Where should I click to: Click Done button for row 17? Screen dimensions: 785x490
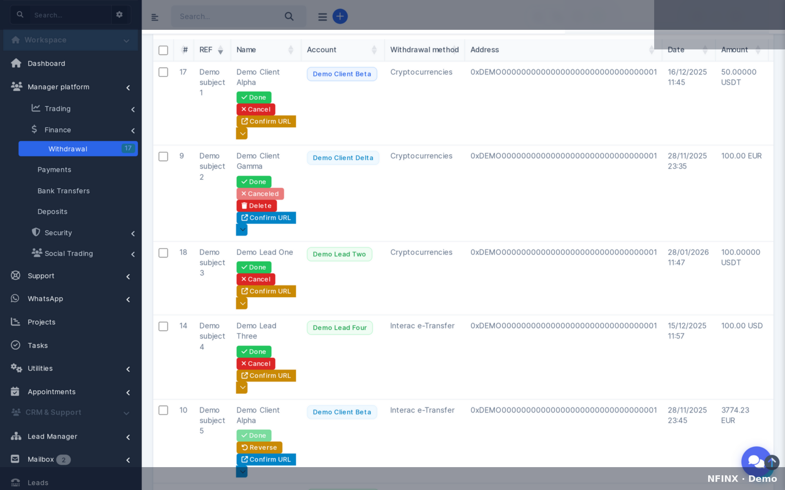(254, 98)
